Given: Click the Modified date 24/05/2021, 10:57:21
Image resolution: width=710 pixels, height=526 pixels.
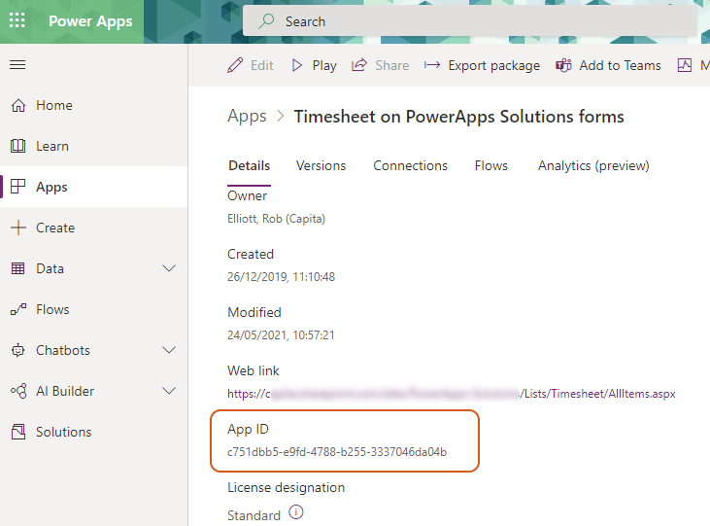Looking at the screenshot, I should pyautogui.click(x=281, y=335).
